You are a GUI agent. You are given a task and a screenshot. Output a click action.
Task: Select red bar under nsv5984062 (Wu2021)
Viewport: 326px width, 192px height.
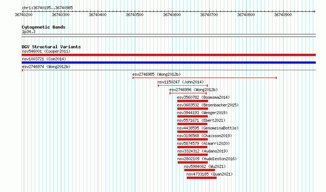point(200,170)
